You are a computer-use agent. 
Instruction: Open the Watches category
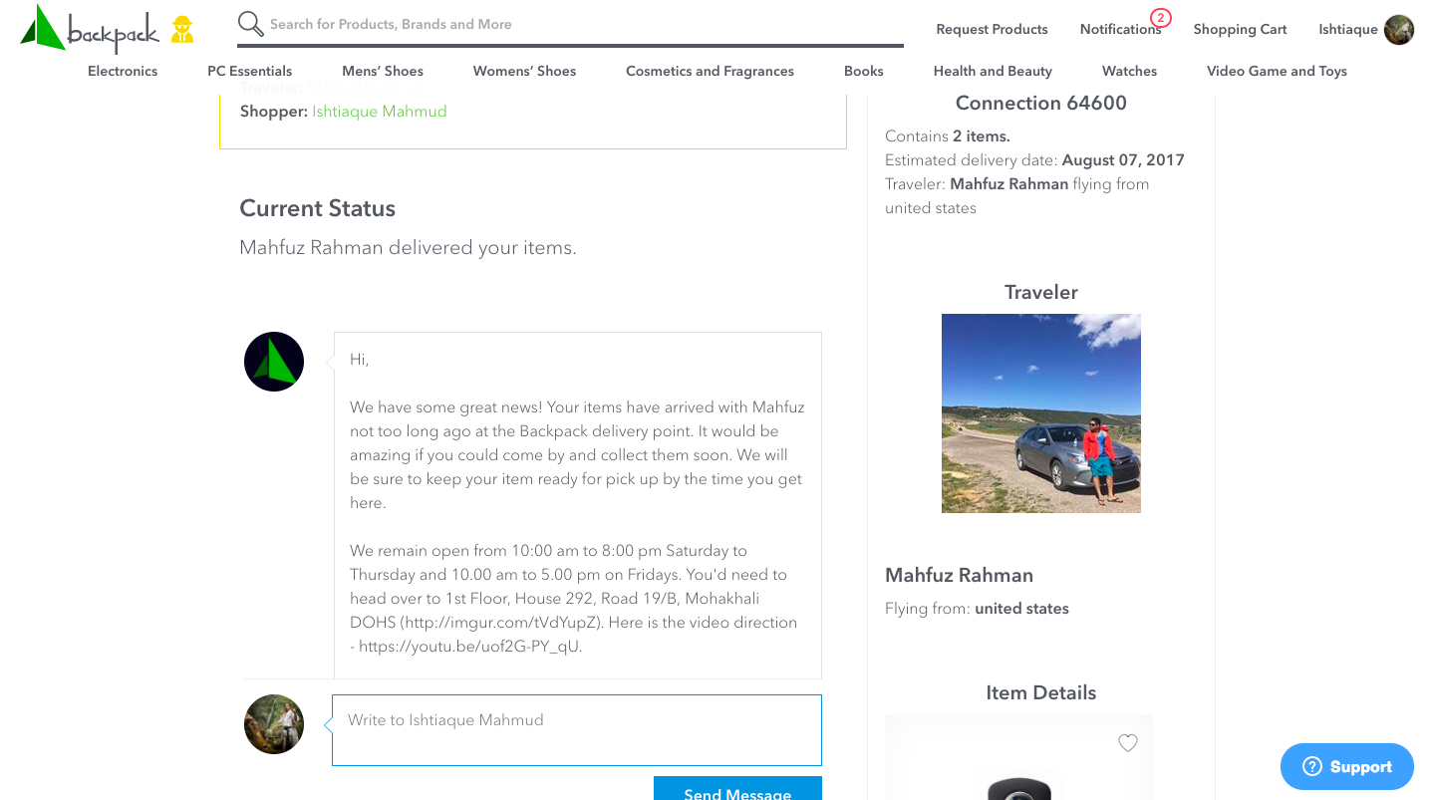pos(1129,71)
